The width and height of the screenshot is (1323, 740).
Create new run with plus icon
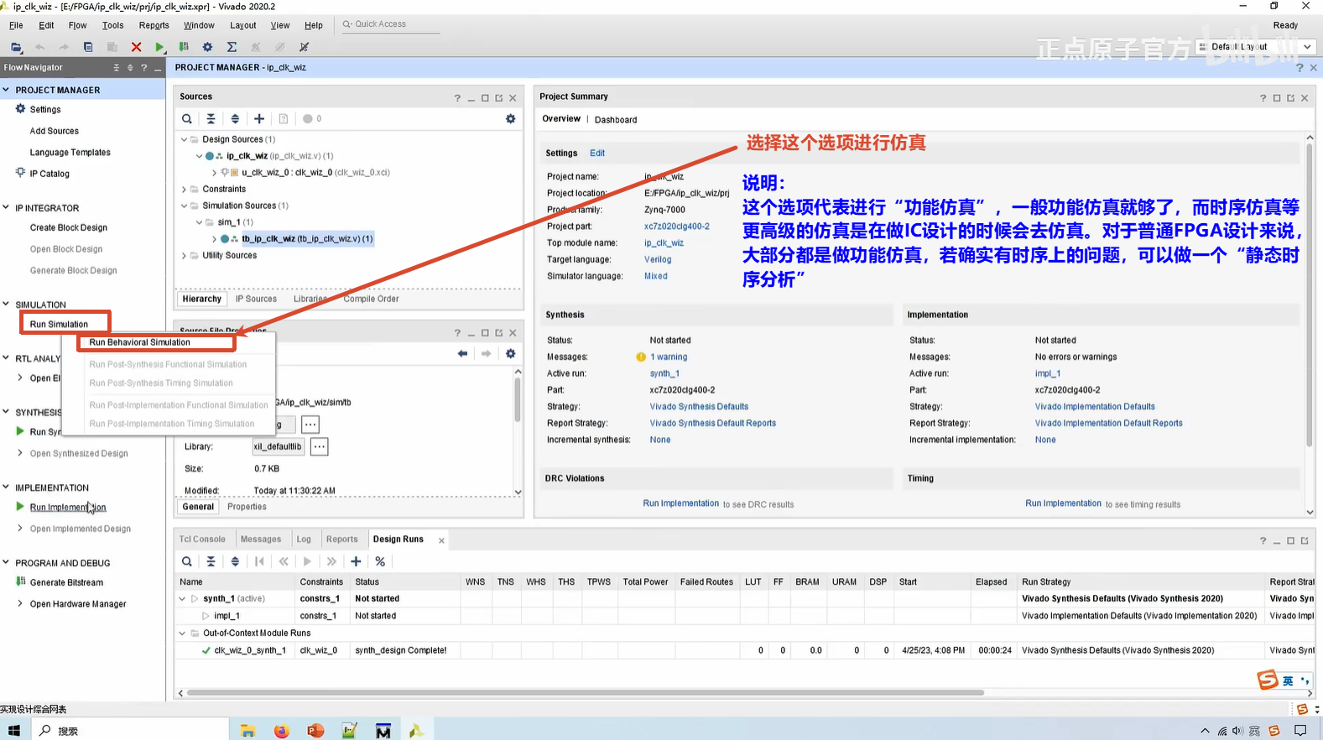coord(356,561)
